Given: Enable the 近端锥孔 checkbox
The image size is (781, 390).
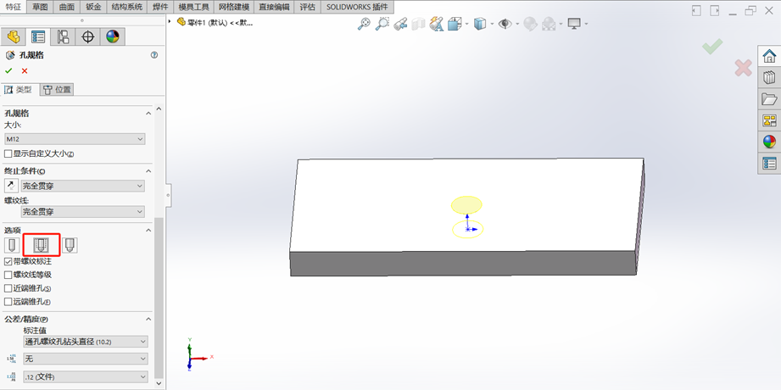Looking at the screenshot, I should point(8,288).
